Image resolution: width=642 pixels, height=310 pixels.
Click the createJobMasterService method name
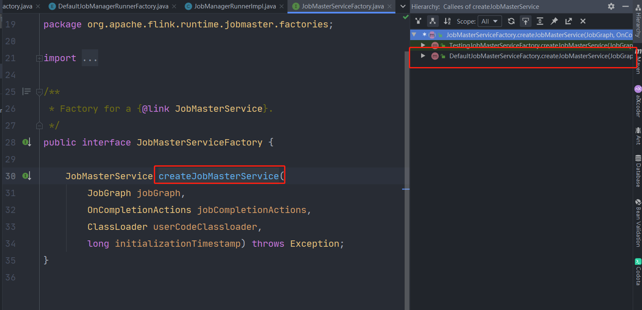coord(219,176)
